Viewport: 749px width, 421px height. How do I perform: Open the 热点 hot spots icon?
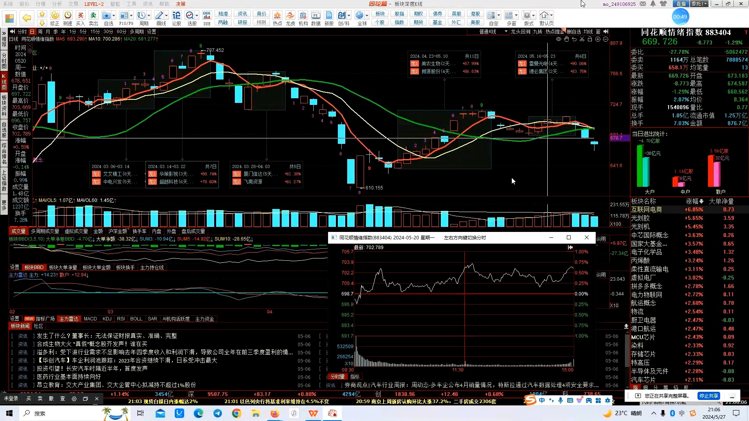point(277,18)
